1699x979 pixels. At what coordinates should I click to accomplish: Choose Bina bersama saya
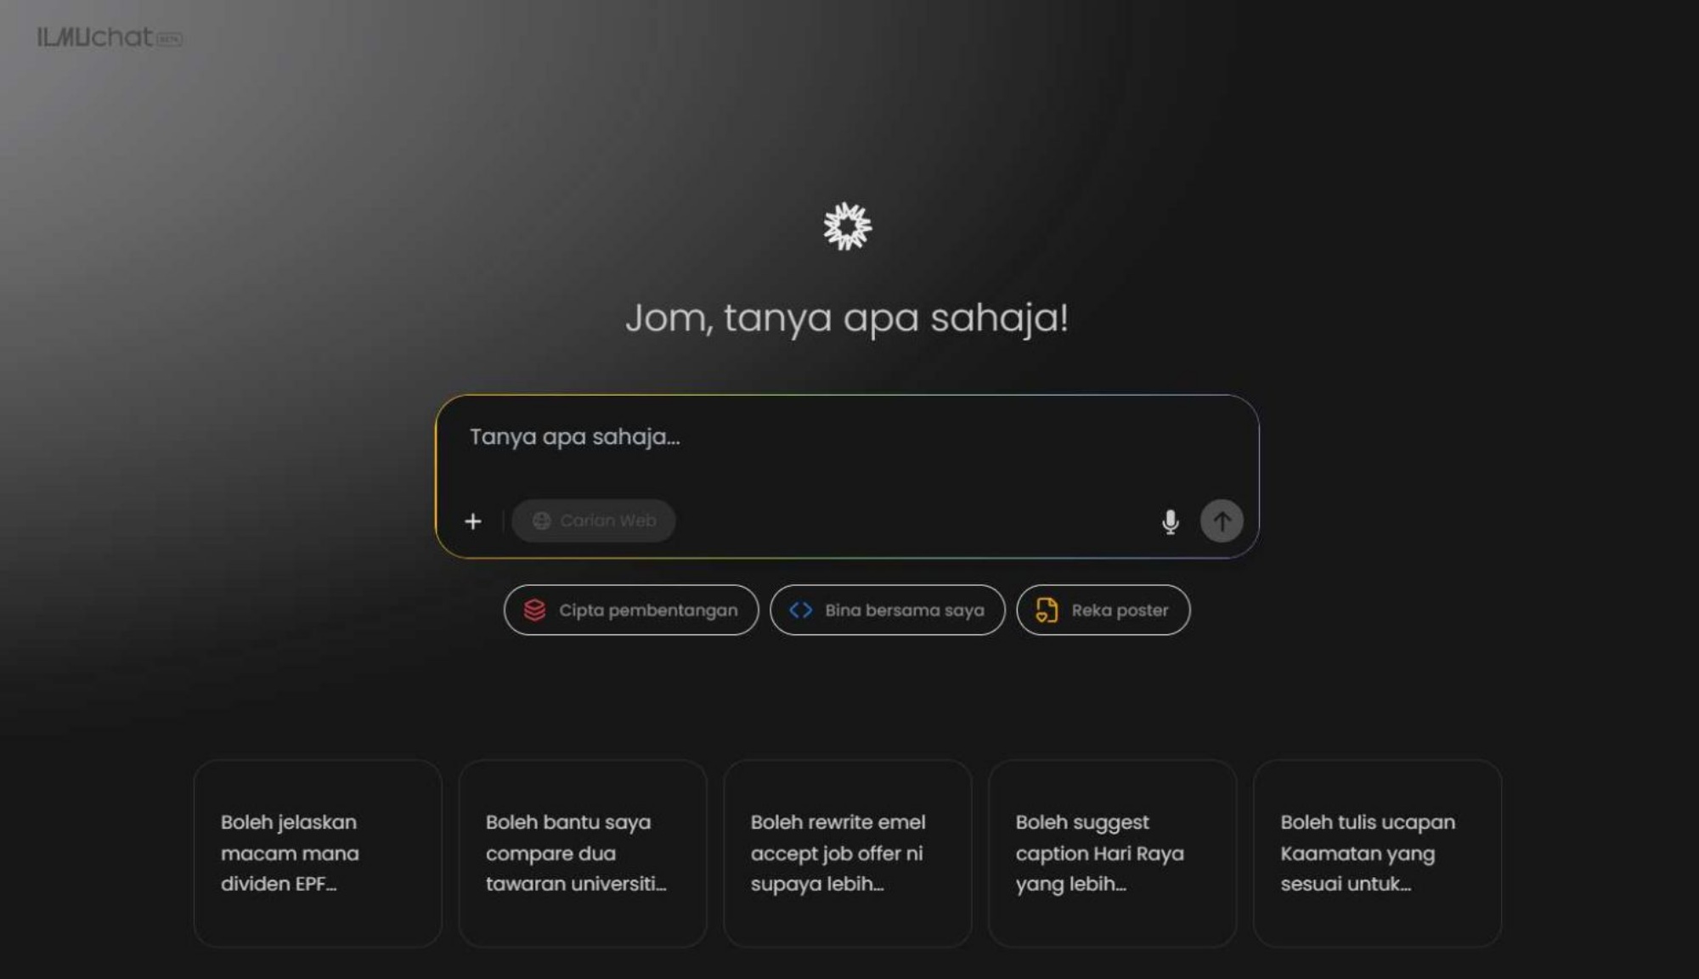pos(888,610)
